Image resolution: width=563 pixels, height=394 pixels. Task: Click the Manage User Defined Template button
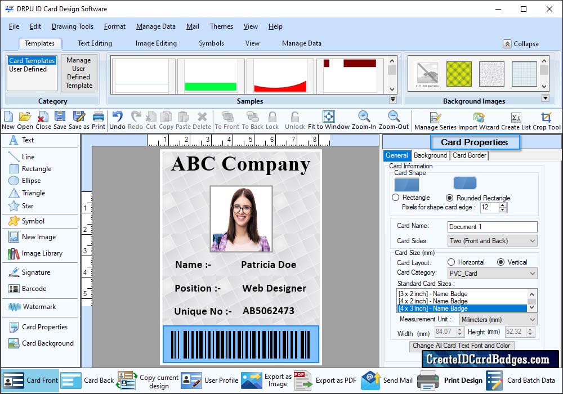(x=79, y=73)
